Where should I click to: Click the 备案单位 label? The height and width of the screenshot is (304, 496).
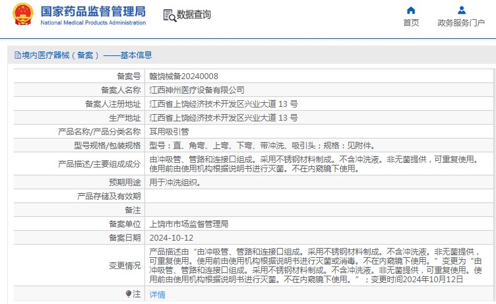pos(125,224)
